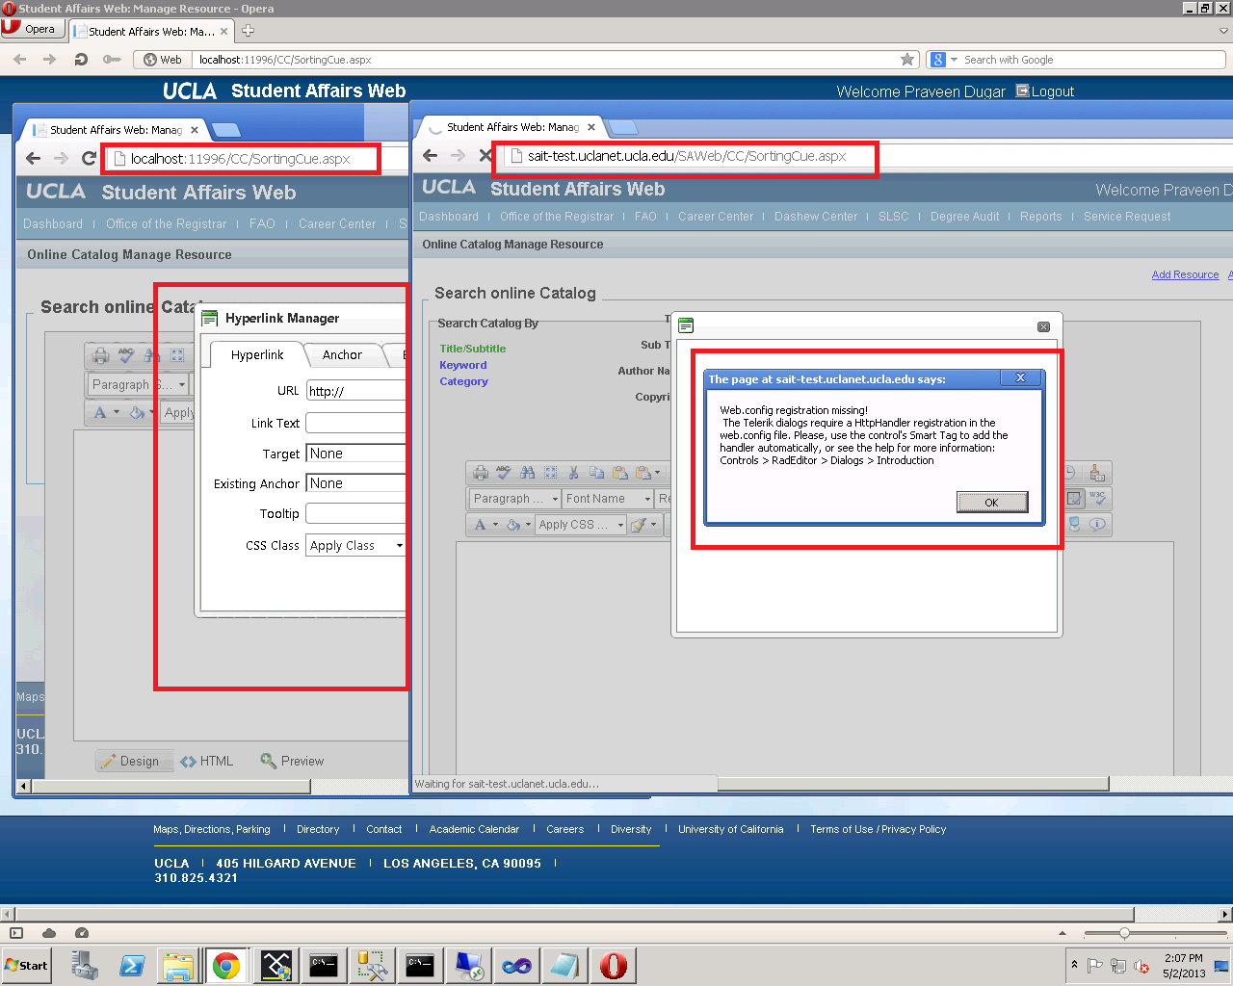Open Dashew Center menu item

click(x=816, y=217)
